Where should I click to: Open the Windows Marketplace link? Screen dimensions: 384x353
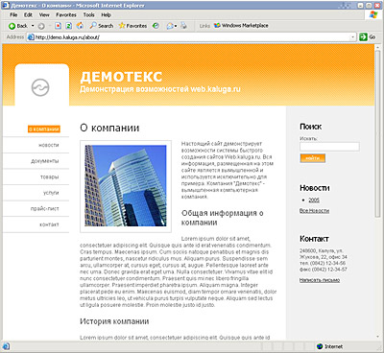click(x=241, y=26)
